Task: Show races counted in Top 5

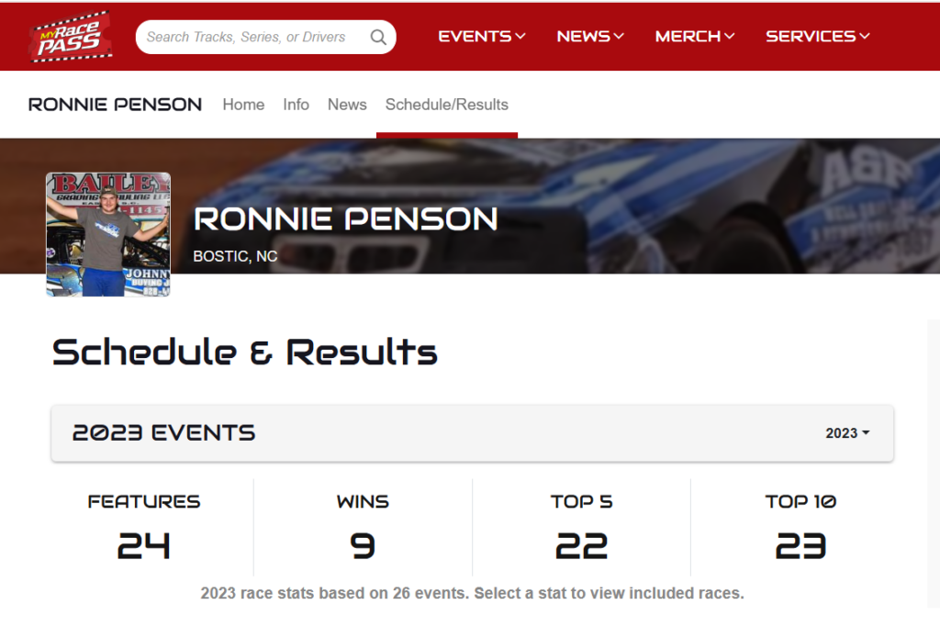Action: tap(581, 528)
